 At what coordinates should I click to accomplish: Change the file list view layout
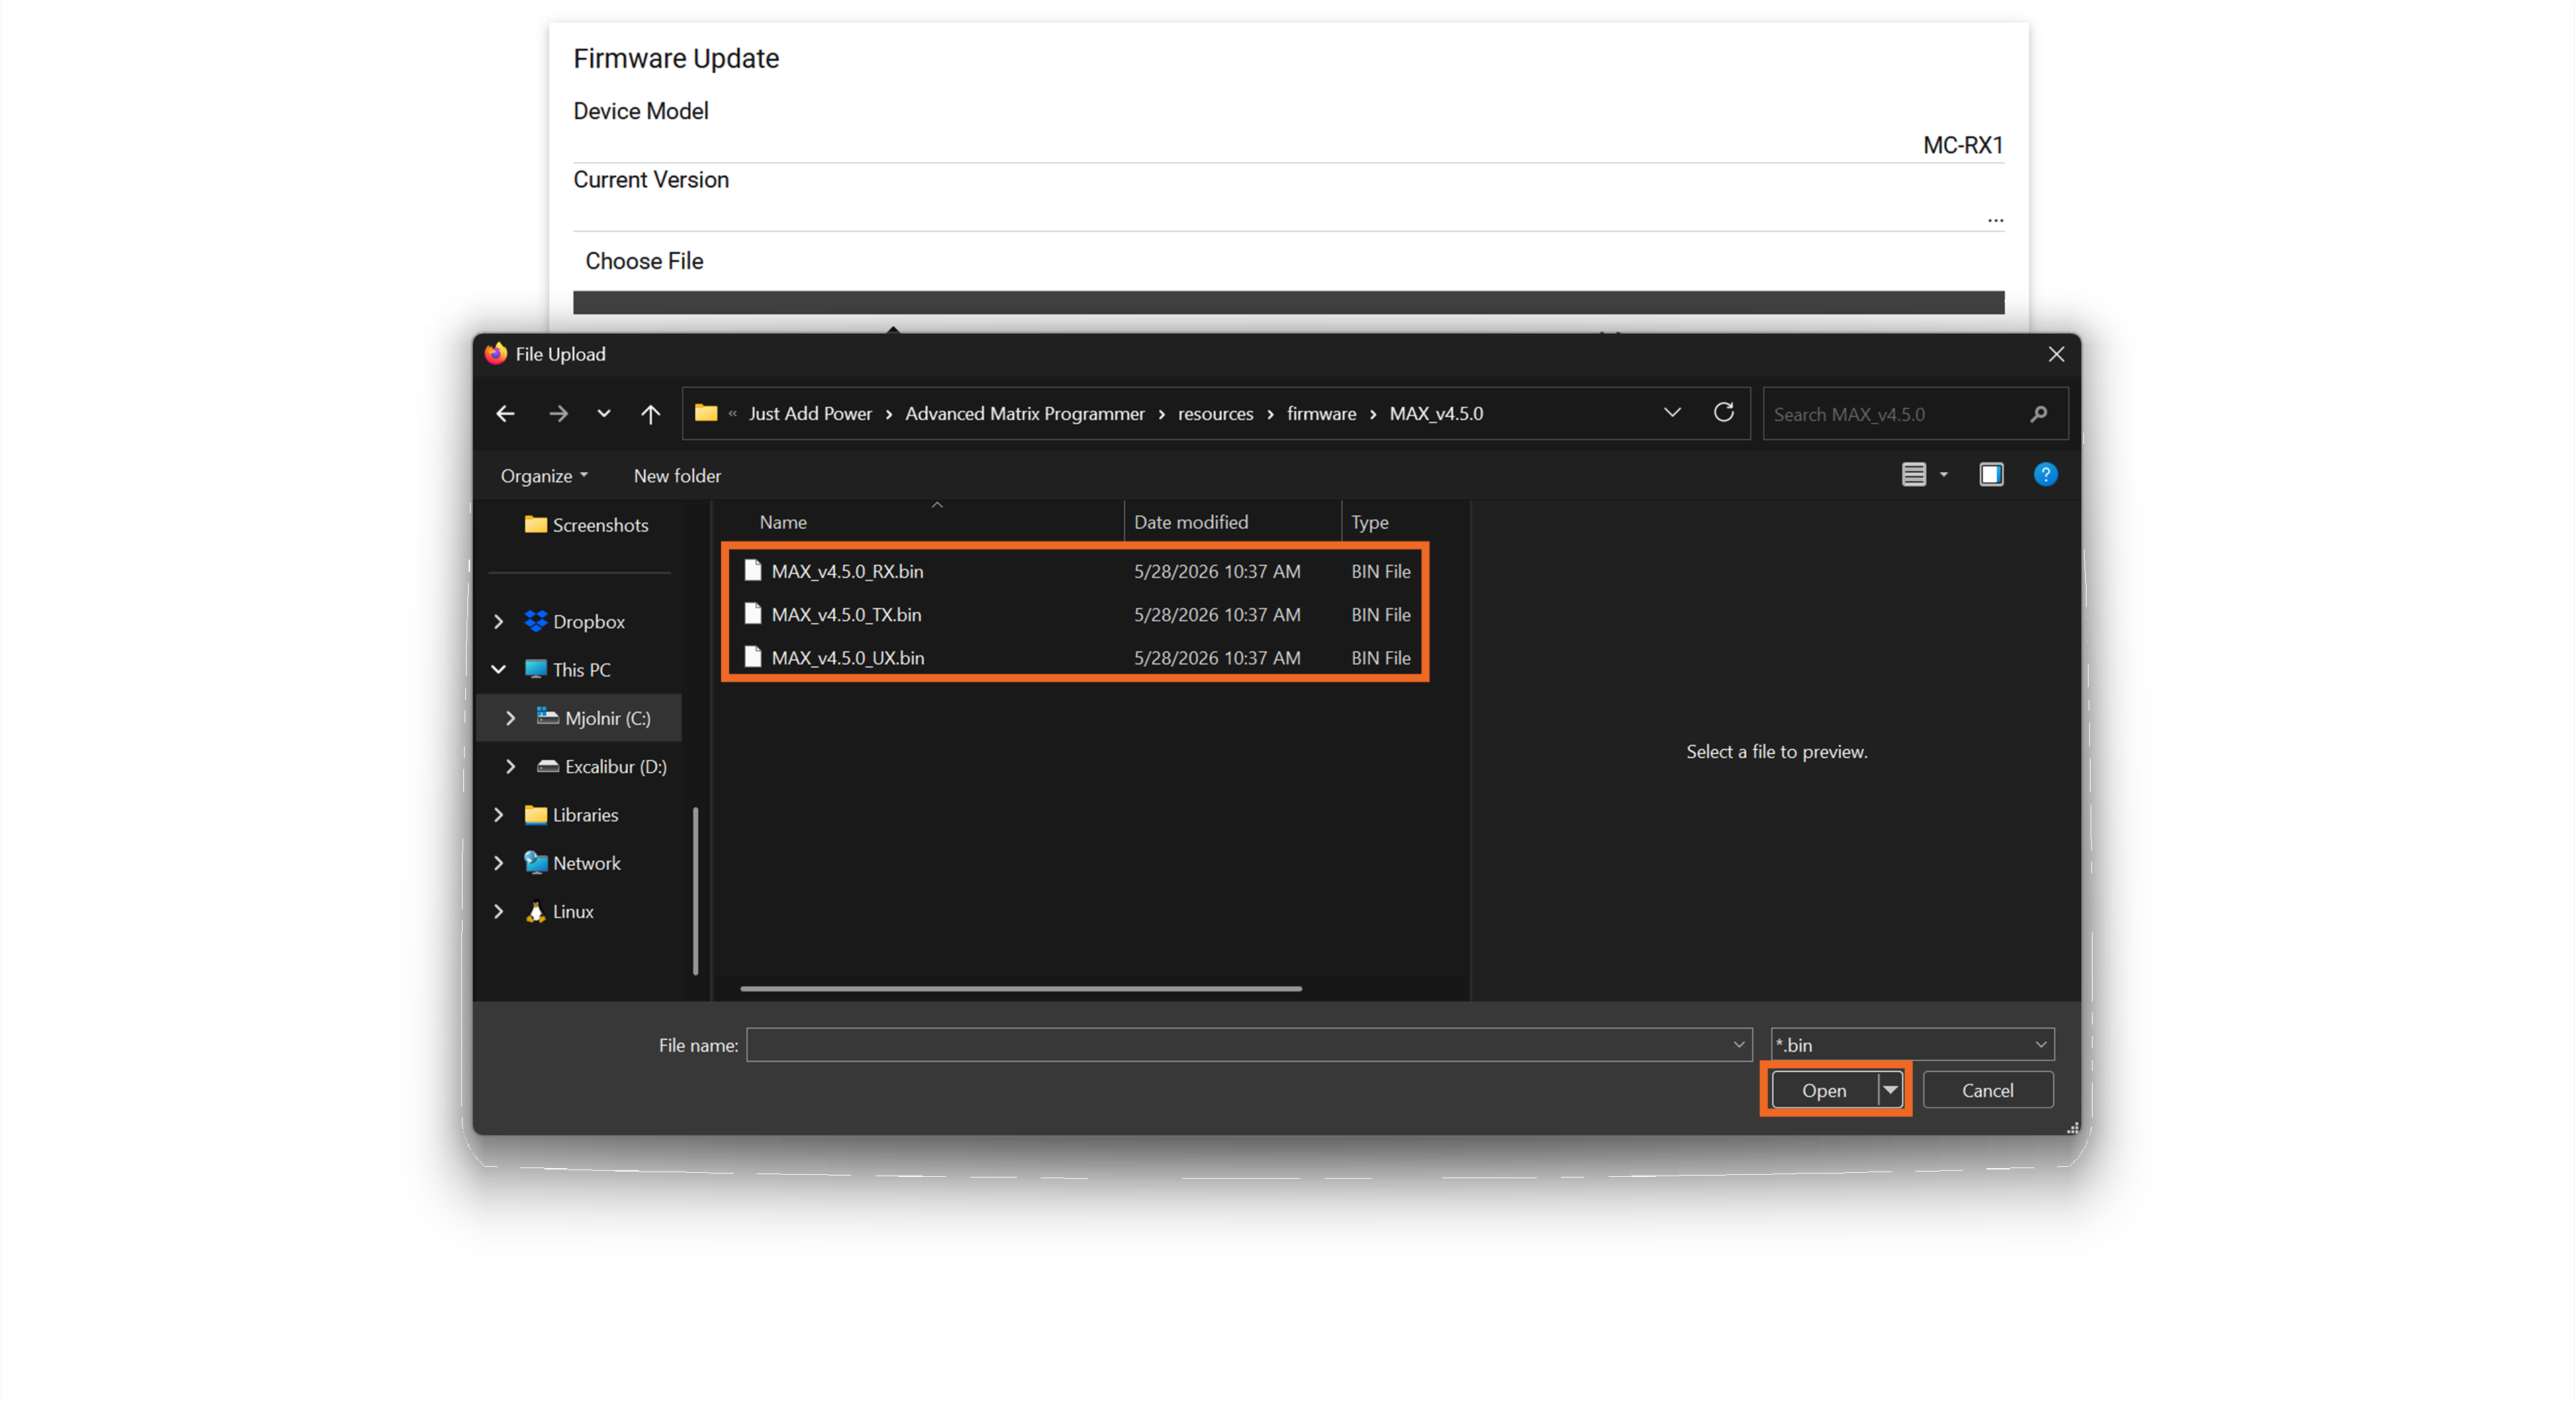1913,474
